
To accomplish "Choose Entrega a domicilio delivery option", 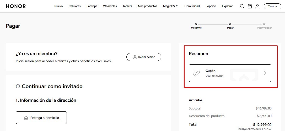I will coord(41,118).
